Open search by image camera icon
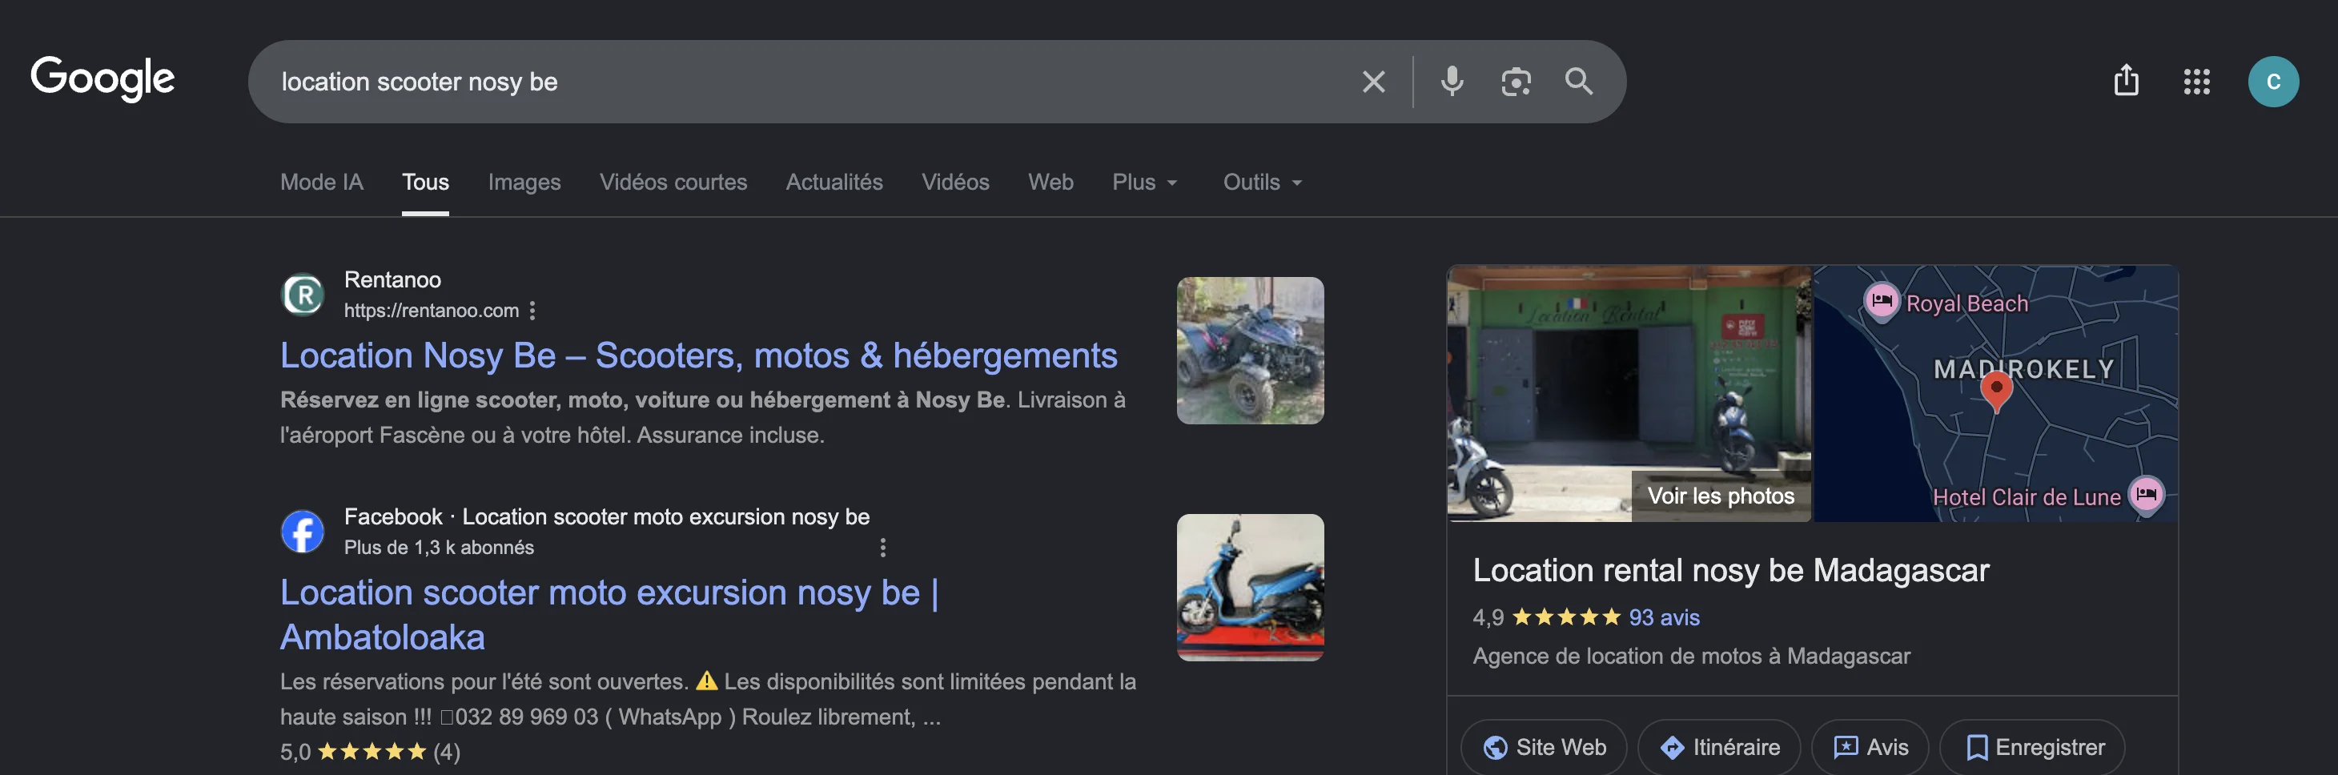 [x=1515, y=82]
